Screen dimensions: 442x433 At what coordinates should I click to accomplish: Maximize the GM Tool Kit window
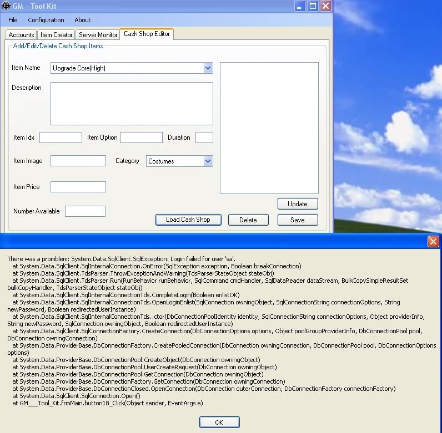pyautogui.click(x=313, y=6)
